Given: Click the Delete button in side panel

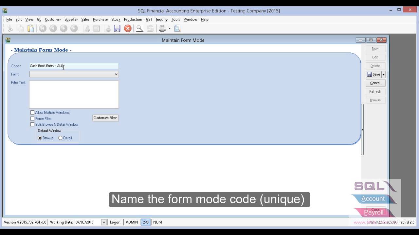Looking at the screenshot, I should click(x=375, y=66).
